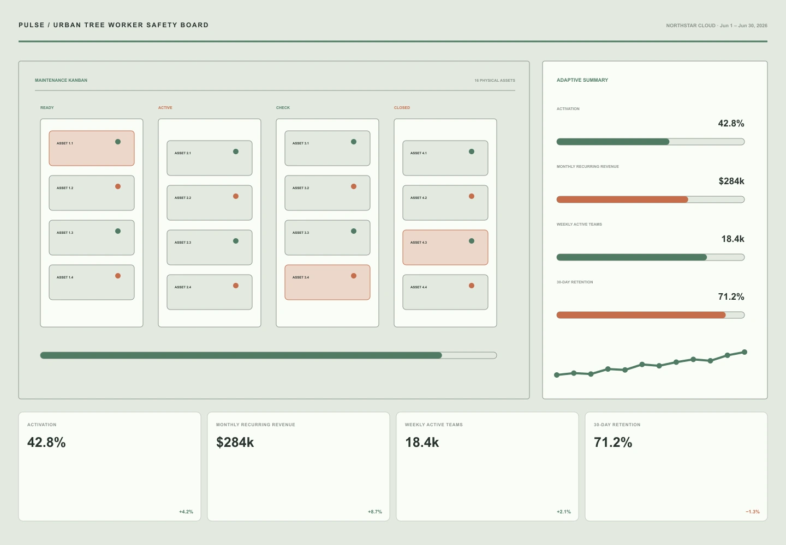Click the Monthly Recurring Revenue progress bar

[x=651, y=199]
